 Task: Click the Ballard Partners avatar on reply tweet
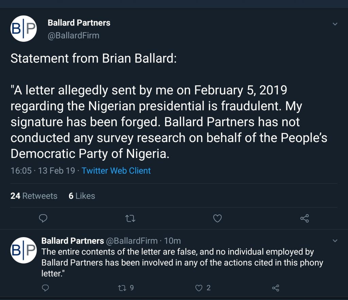pos(23,250)
